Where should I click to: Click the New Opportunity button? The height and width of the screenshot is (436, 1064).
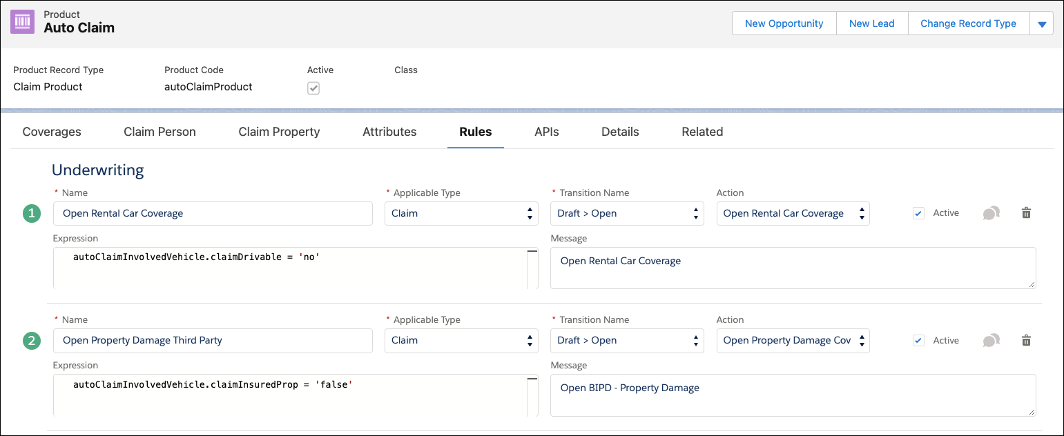(x=784, y=23)
